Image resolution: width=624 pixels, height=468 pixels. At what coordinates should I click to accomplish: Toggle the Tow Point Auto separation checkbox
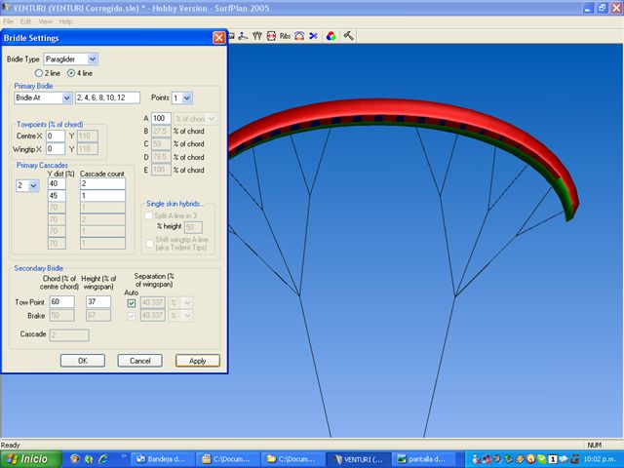click(132, 302)
